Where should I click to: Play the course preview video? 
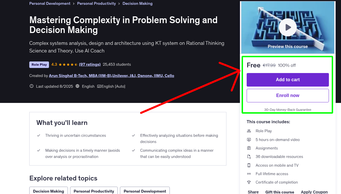(x=287, y=27)
